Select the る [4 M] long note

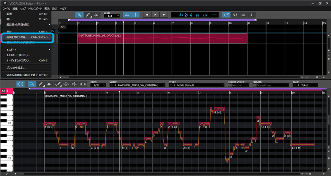302,145
